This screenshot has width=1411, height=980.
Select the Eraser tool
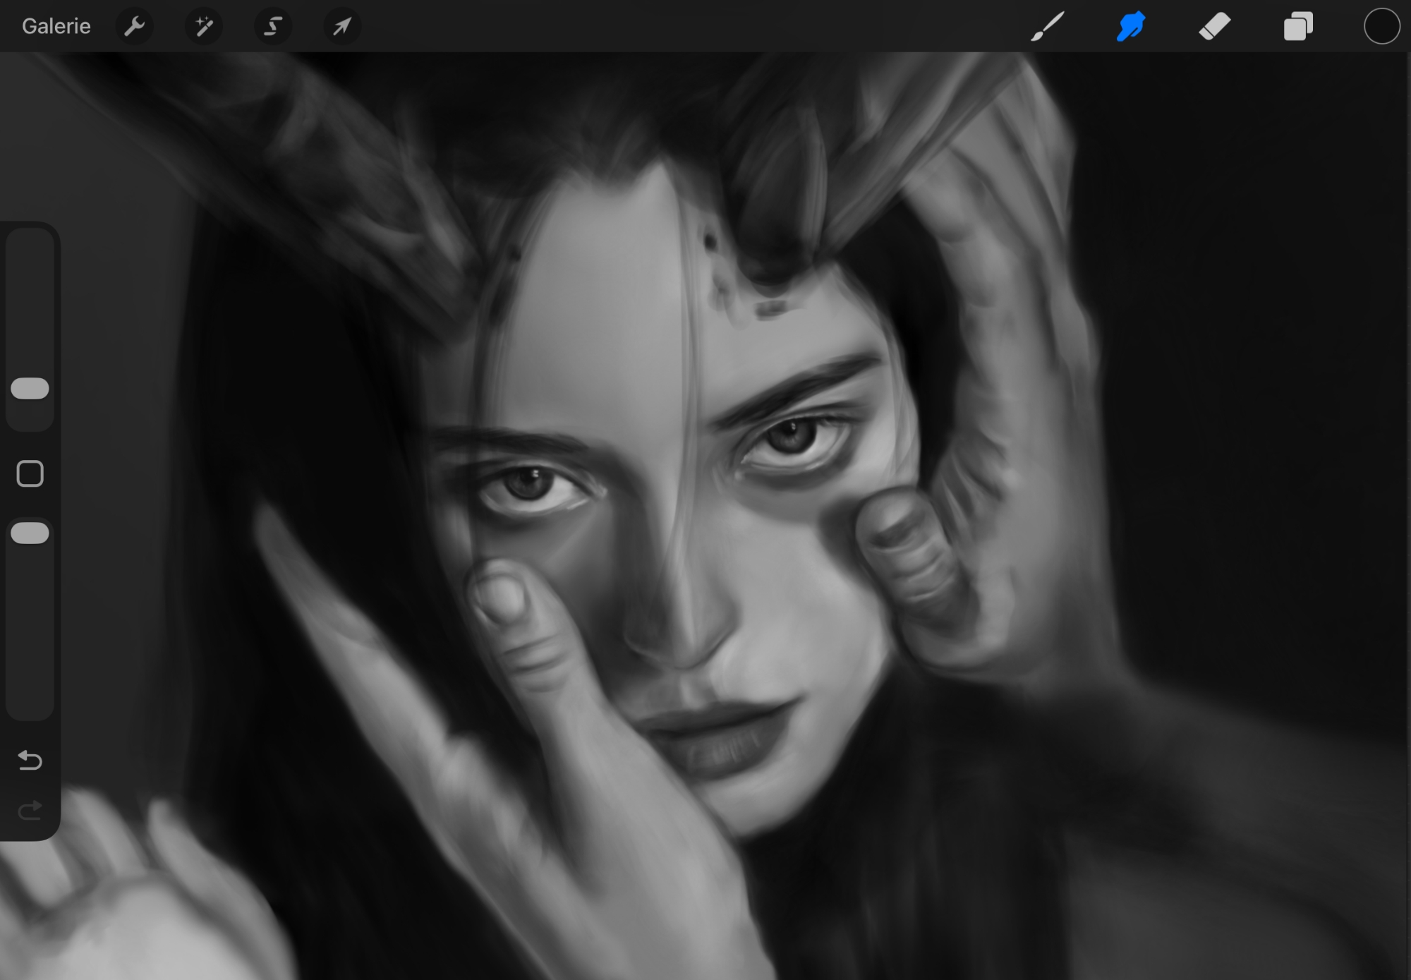point(1214,26)
